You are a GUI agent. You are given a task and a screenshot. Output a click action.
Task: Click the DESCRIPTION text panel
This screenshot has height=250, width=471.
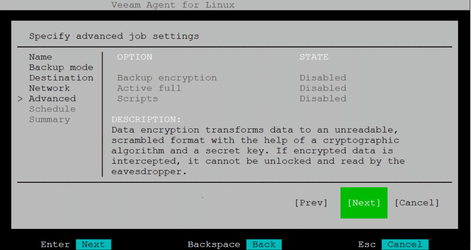258,146
